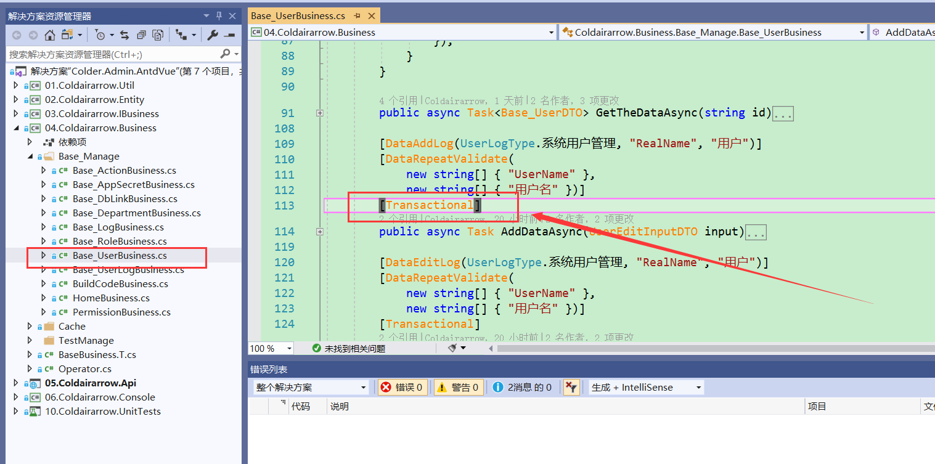Screen dimensions: 935x464
Task: Click the pending changes clock icon
Action: [100, 35]
